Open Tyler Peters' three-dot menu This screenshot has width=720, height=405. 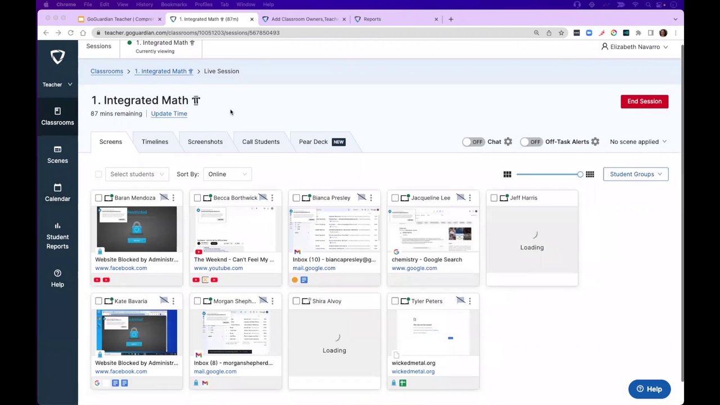(470, 301)
